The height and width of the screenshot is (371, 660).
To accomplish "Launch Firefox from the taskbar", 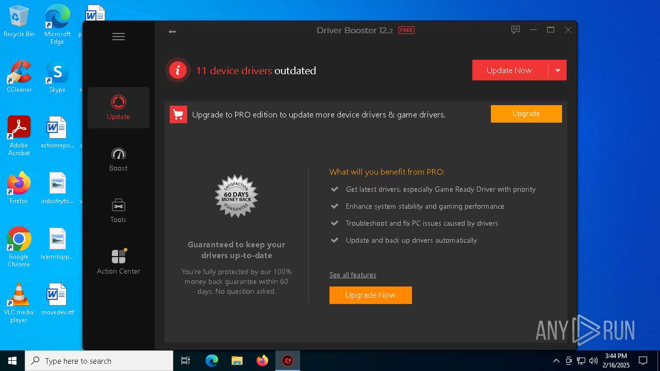I will tap(262, 361).
